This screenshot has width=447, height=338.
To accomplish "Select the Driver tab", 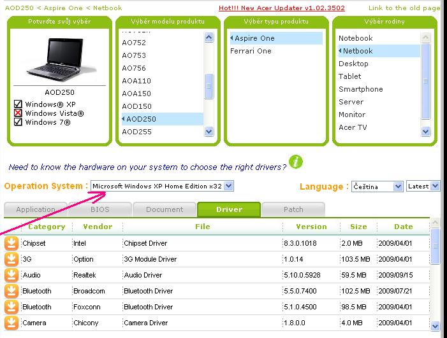I will click(229, 209).
